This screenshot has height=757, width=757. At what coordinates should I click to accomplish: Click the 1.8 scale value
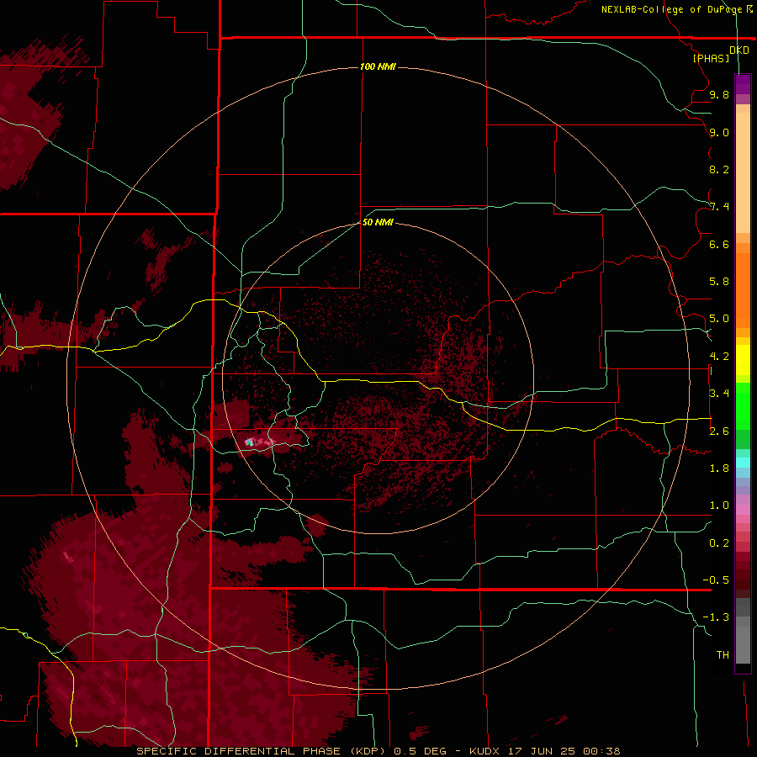click(719, 468)
